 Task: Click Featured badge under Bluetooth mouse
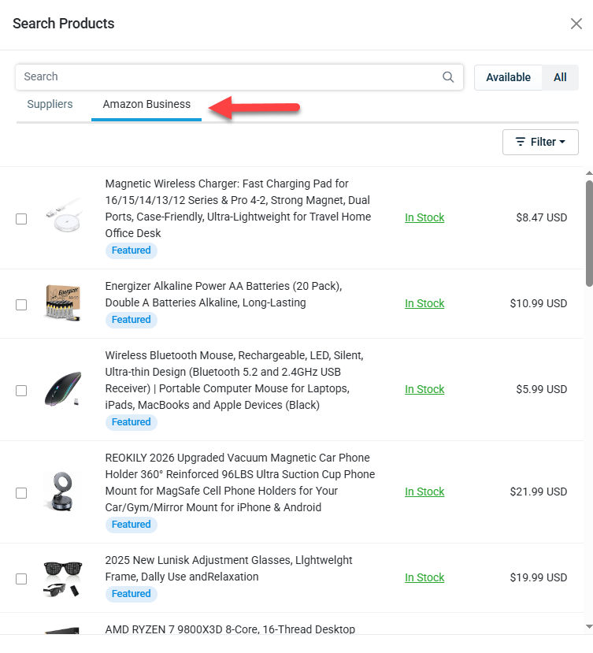pos(132,422)
